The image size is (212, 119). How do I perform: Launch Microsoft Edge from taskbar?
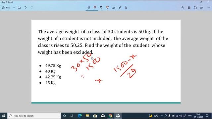(x=80, y=116)
